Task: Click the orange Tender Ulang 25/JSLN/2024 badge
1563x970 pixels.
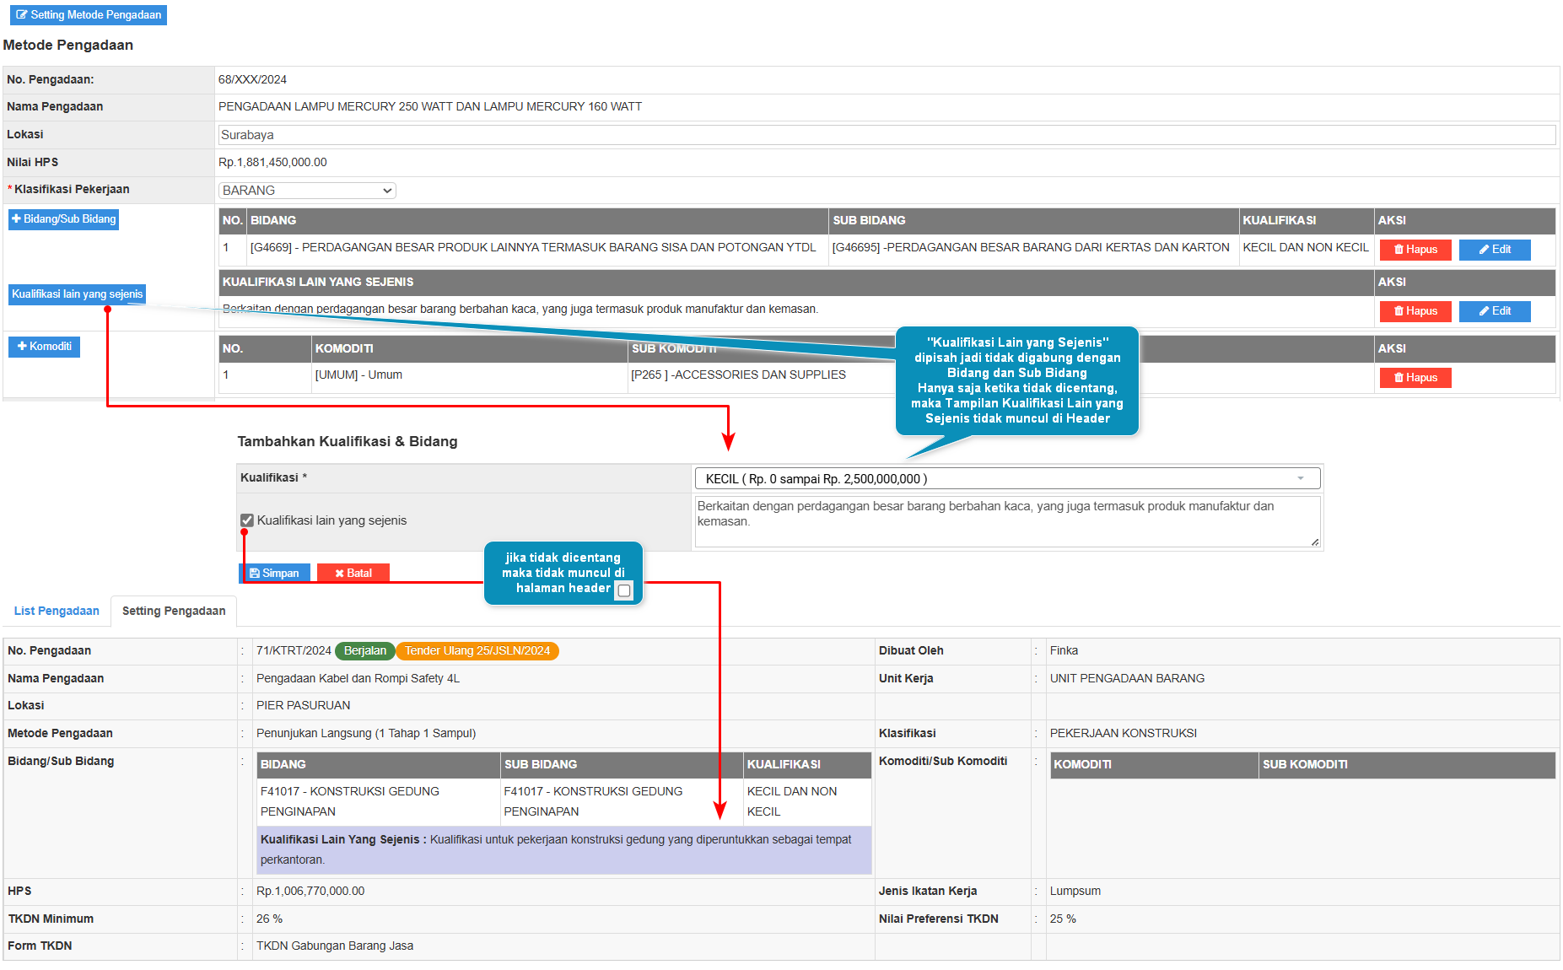Action: point(477,651)
